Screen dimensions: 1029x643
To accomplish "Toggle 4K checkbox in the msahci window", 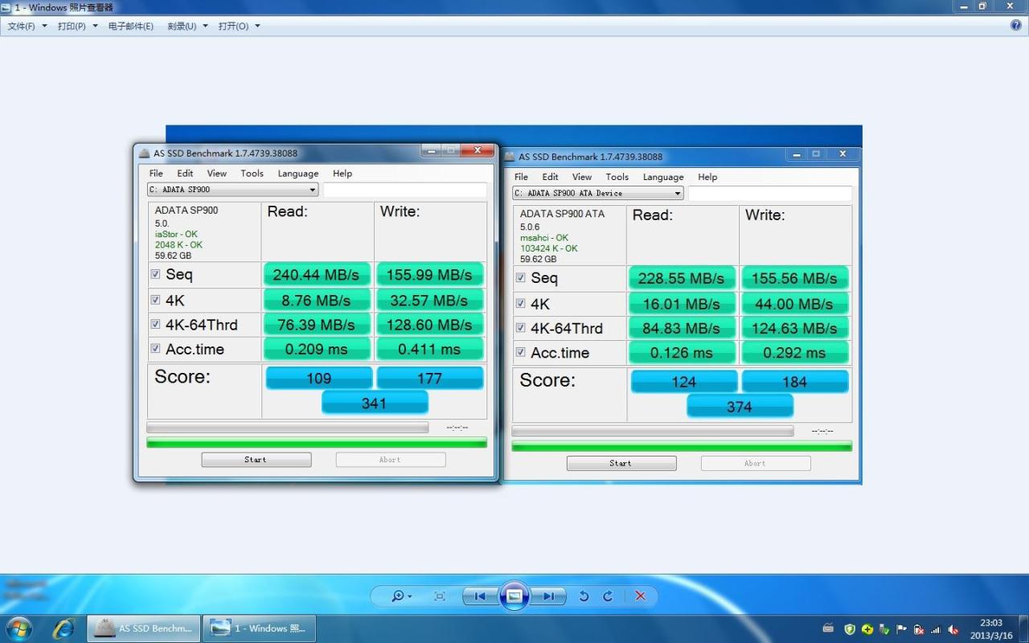I will pos(521,303).
